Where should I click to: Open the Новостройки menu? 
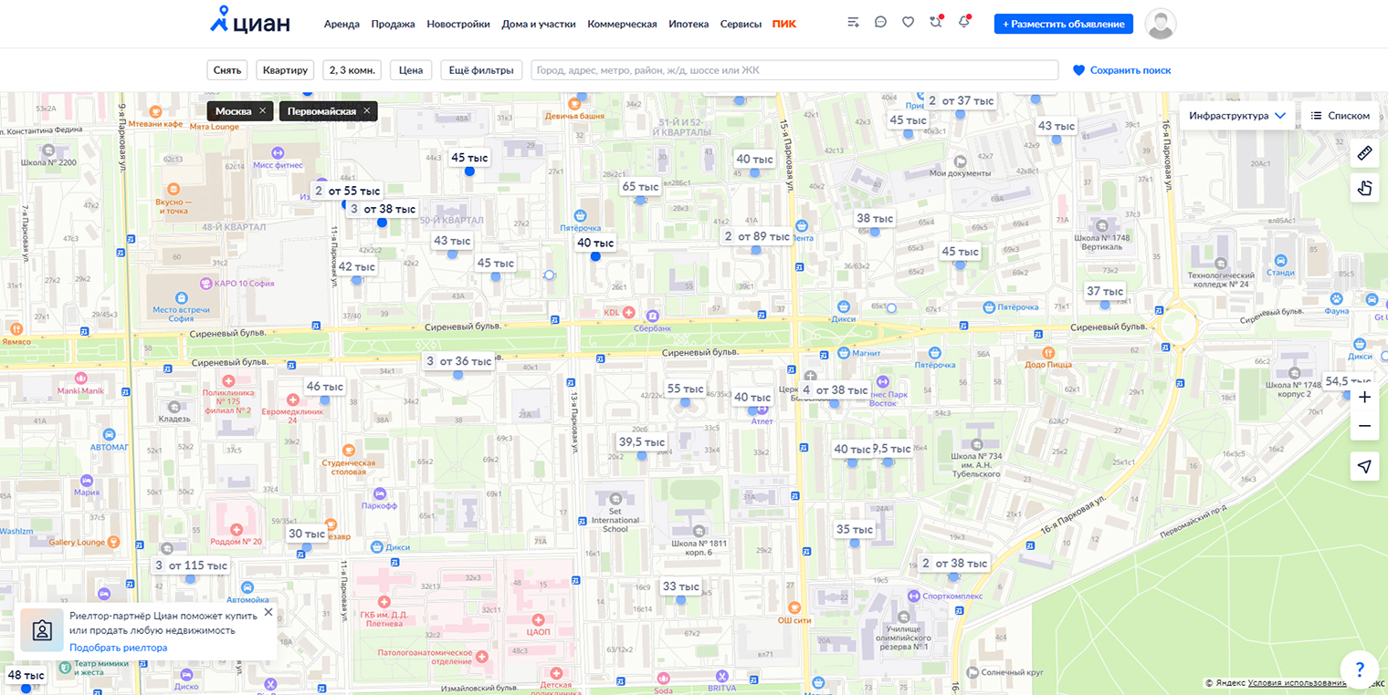click(x=458, y=24)
